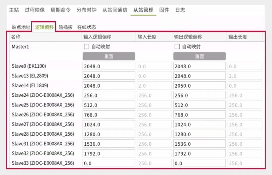Open the 在线状态 sub-tab
Screen dimensions: 272x175
point(87,27)
